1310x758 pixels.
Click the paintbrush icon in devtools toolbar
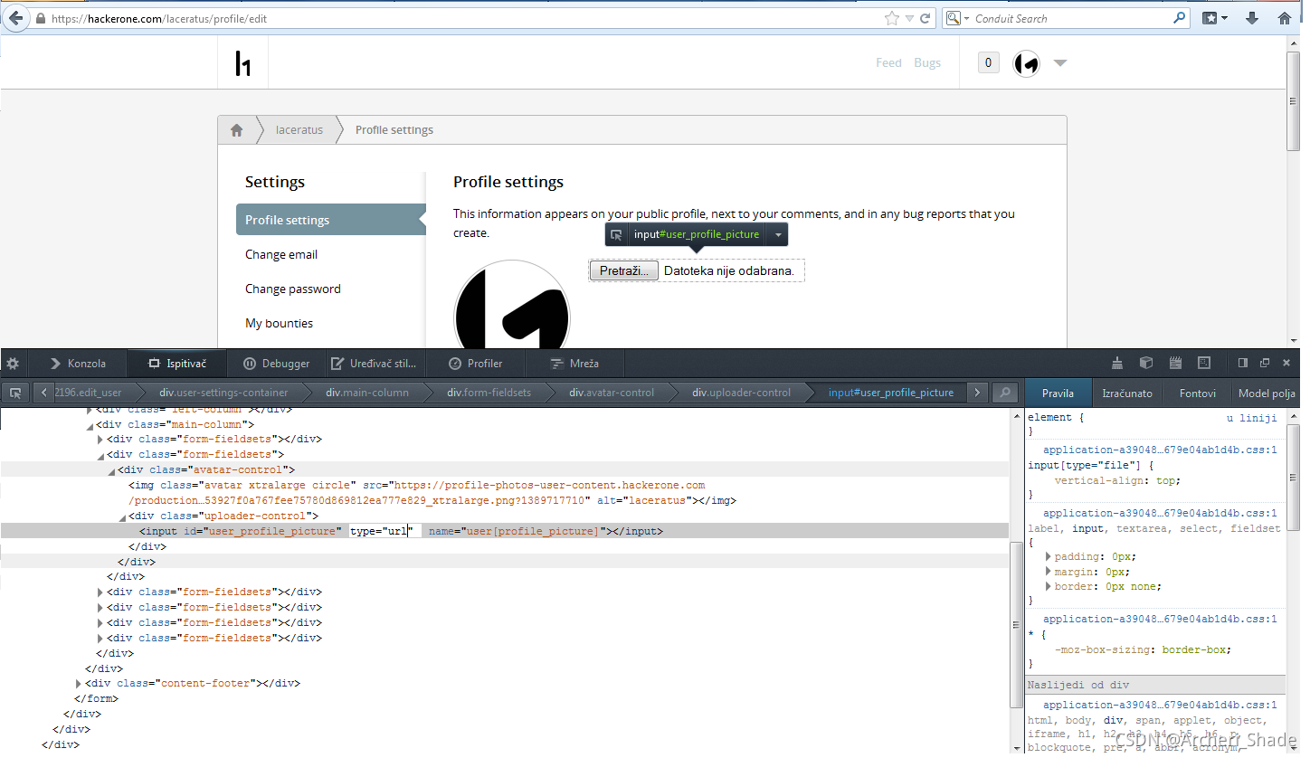(x=1118, y=363)
